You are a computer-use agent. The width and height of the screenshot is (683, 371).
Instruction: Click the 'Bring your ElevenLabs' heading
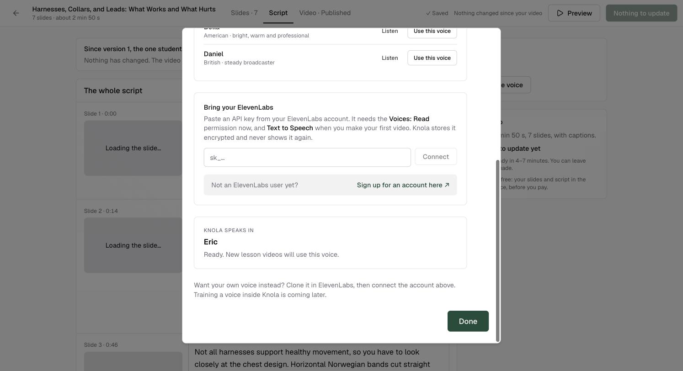pos(239,107)
